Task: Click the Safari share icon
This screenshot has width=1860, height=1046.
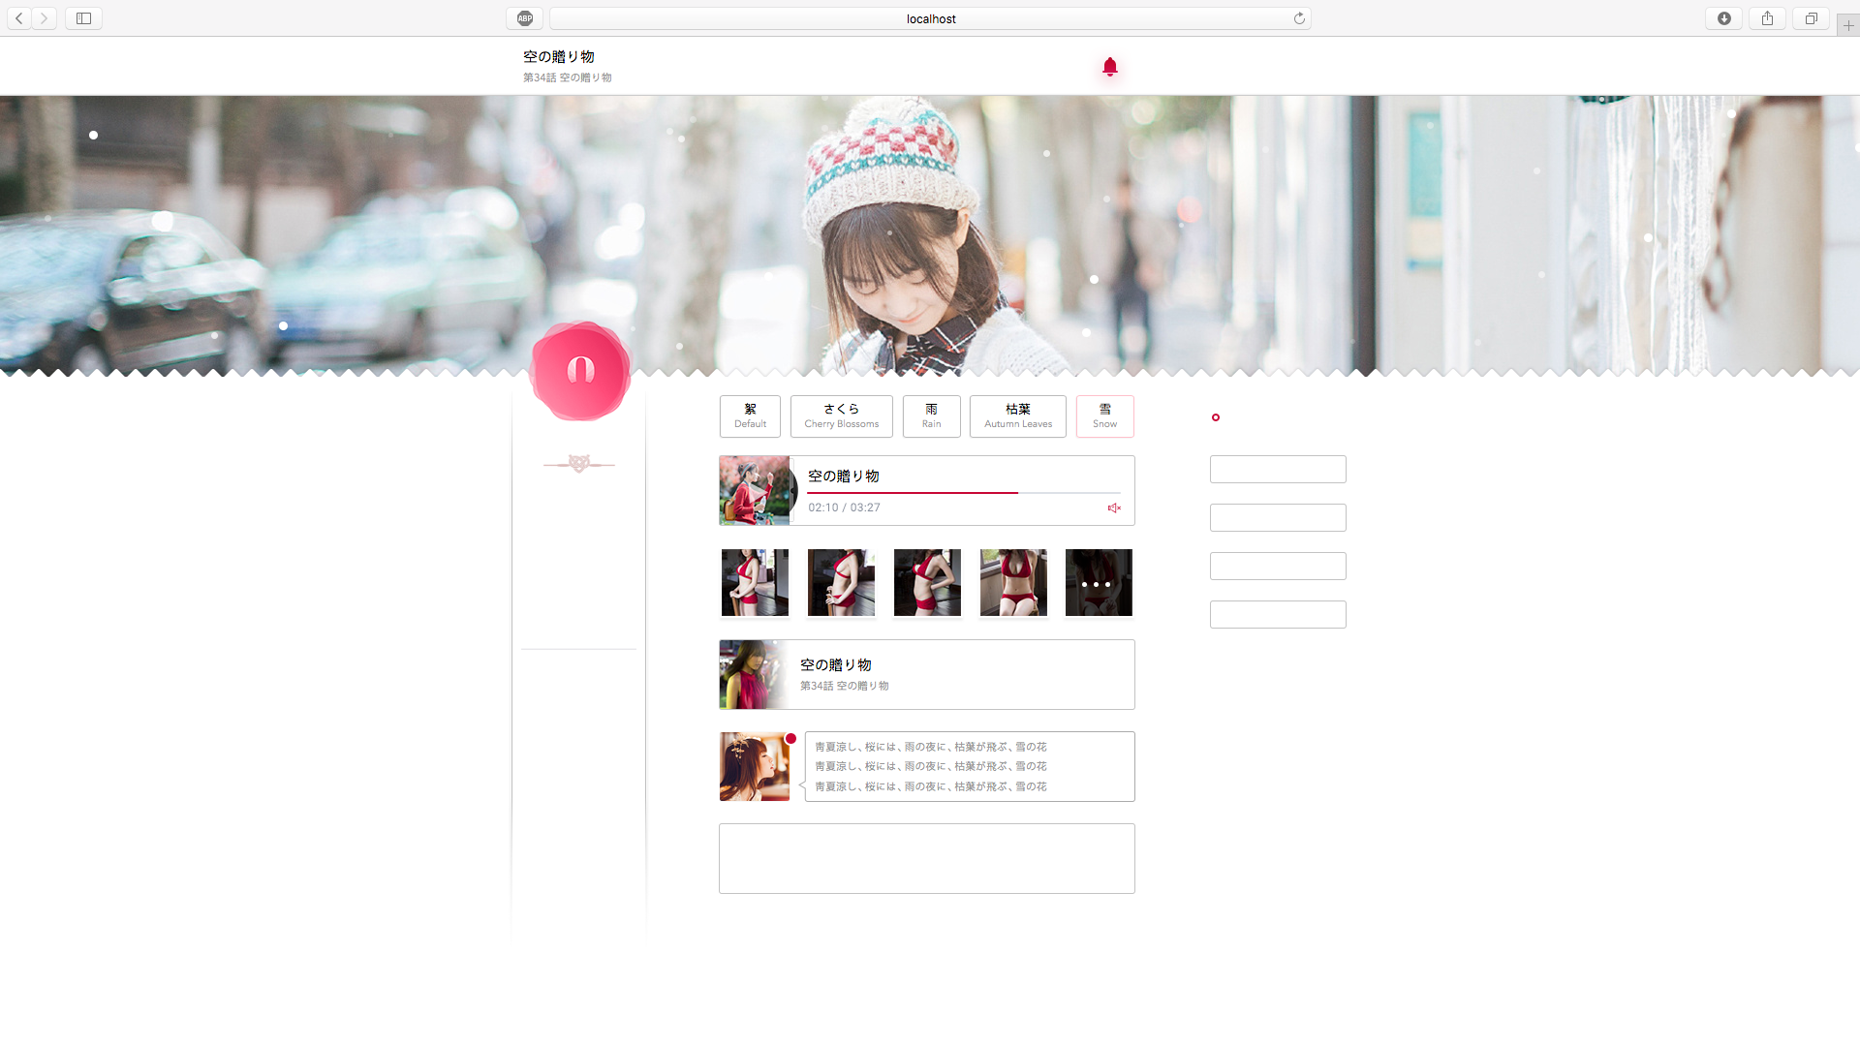Action: click(1767, 18)
